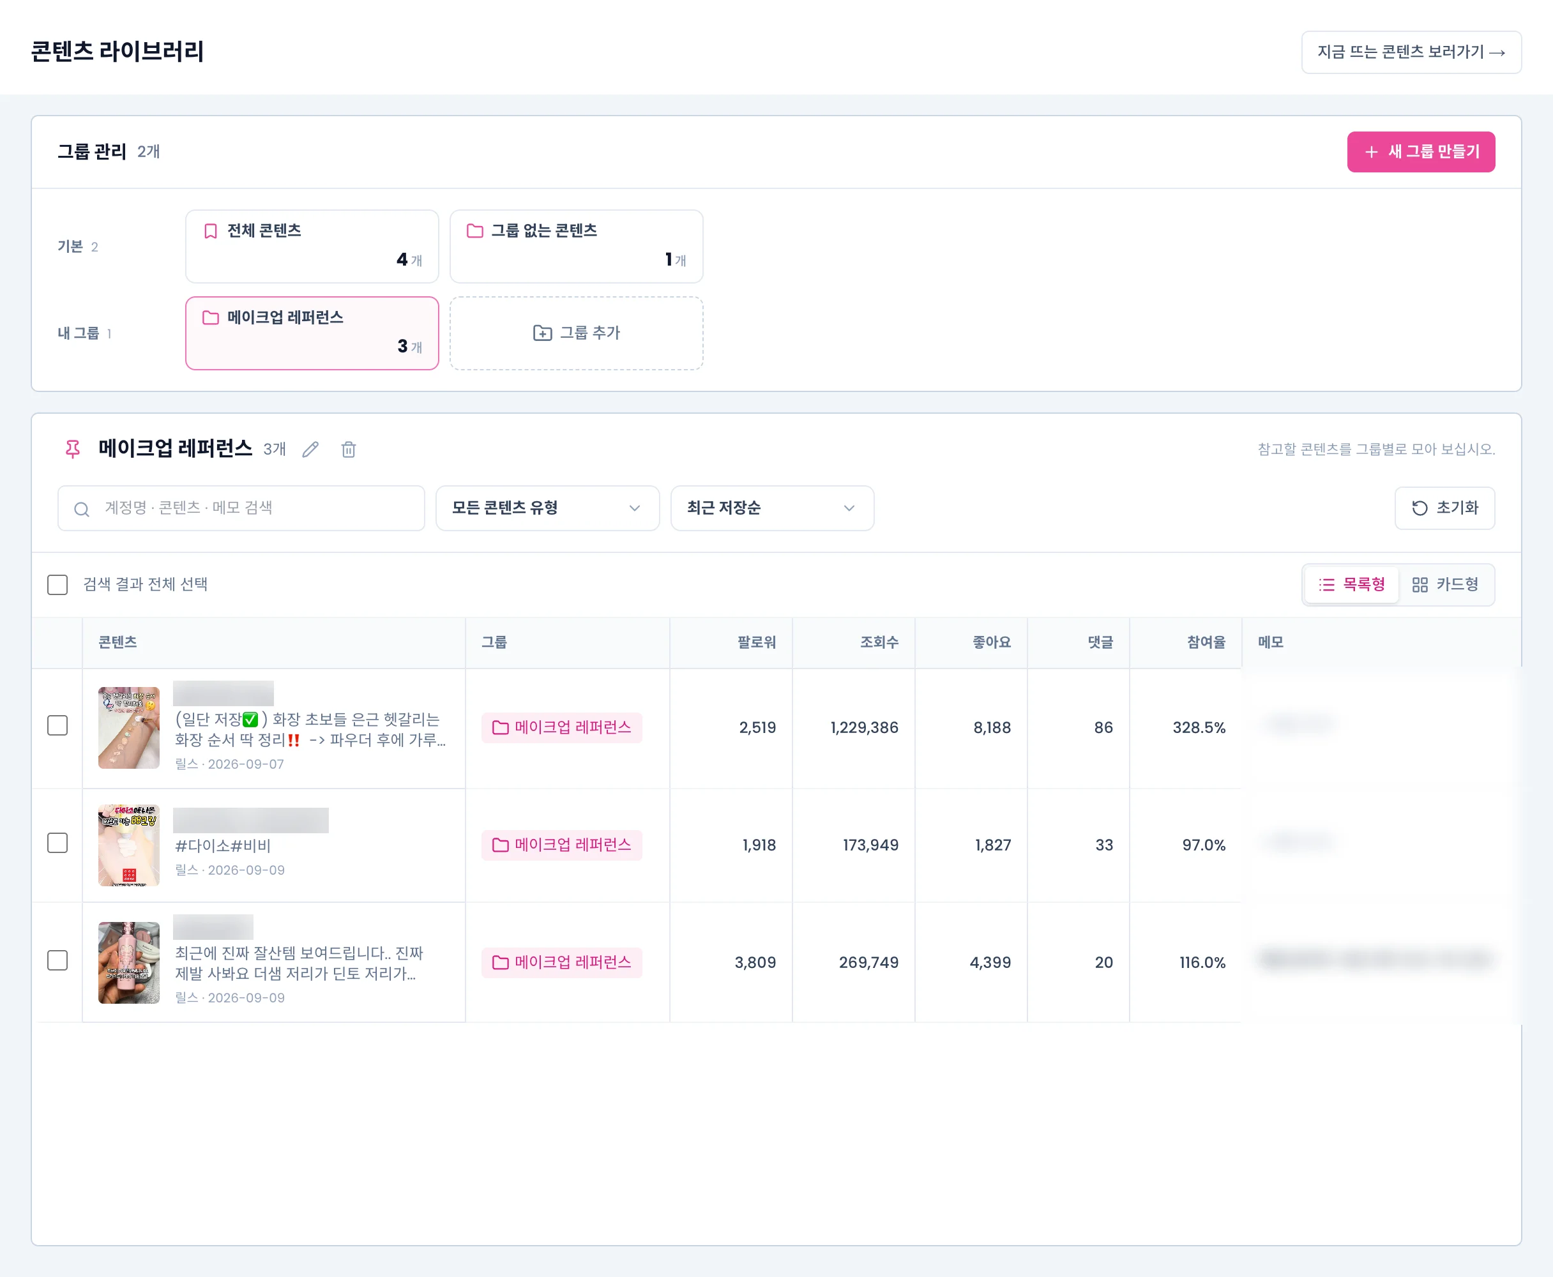Click the 초기화 reset button
The image size is (1553, 1277).
1444,508
